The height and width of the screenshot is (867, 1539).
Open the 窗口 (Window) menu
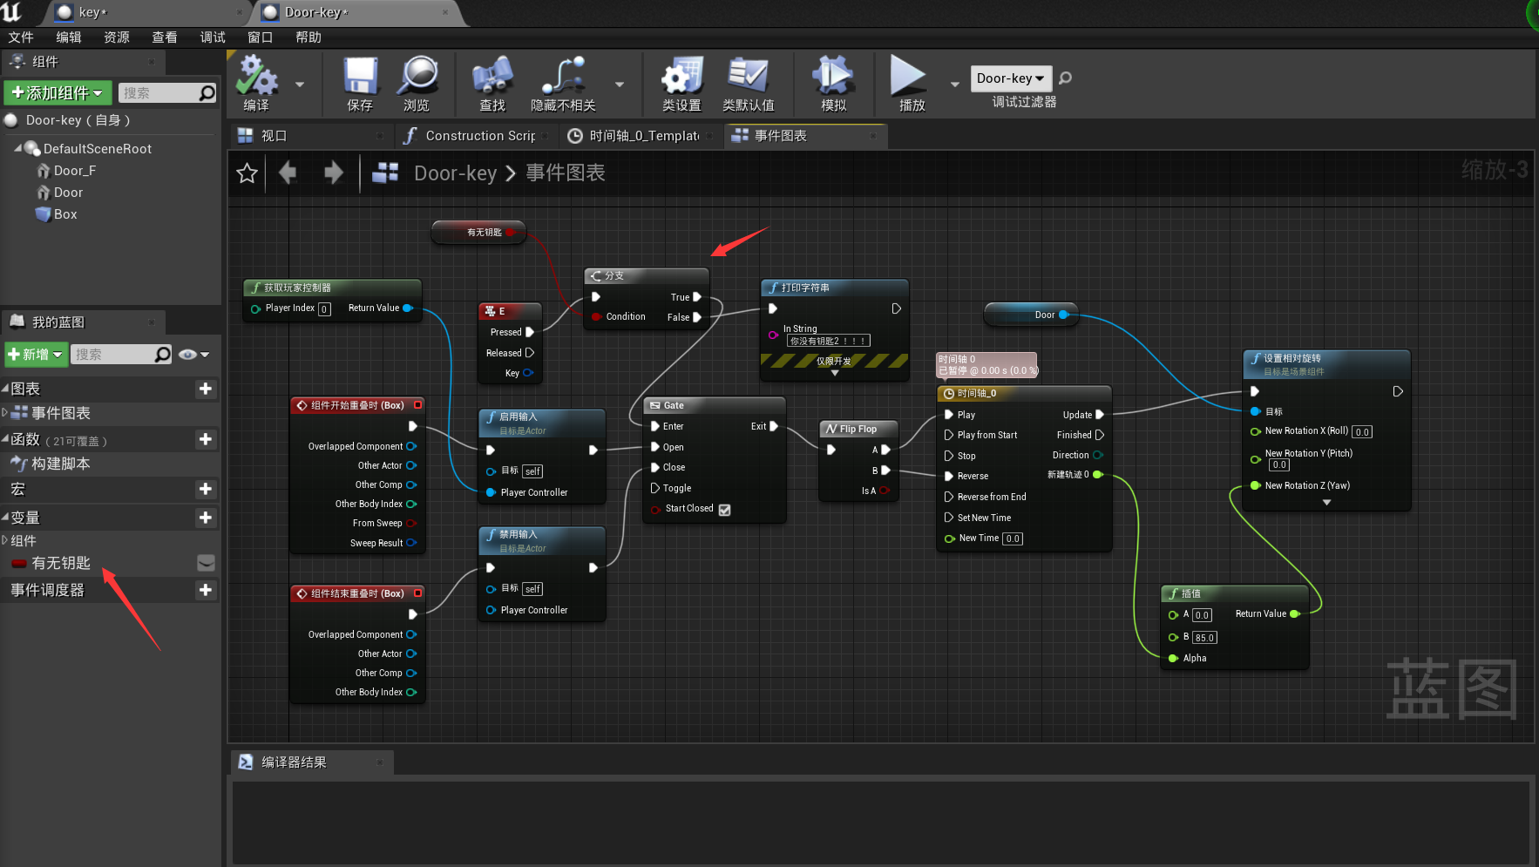pos(260,37)
